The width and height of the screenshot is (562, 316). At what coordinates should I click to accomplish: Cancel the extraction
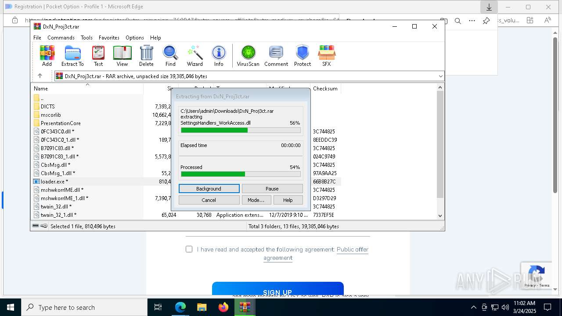[x=209, y=200]
